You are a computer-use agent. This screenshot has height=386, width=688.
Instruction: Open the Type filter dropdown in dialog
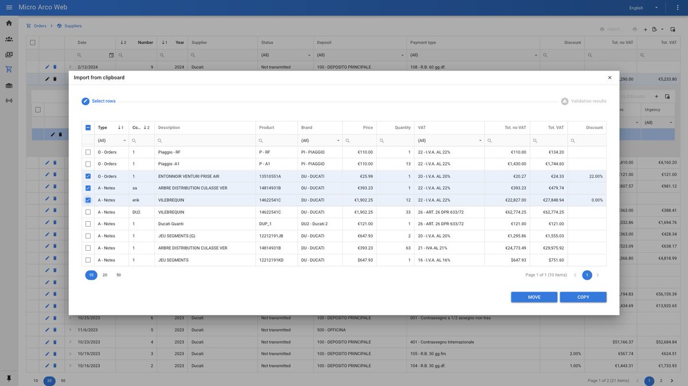[124, 140]
